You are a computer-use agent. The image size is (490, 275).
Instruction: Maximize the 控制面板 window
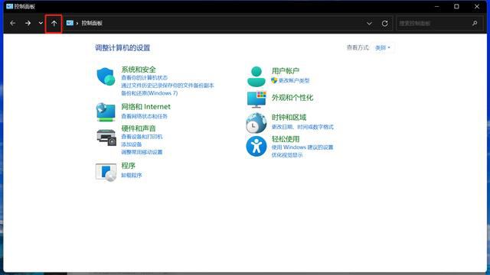click(x=456, y=7)
